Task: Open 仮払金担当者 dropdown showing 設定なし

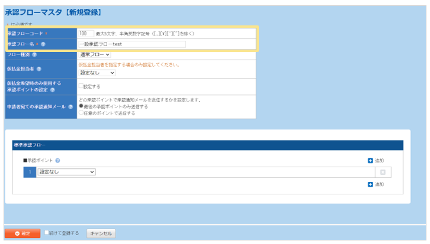Action: (x=97, y=73)
